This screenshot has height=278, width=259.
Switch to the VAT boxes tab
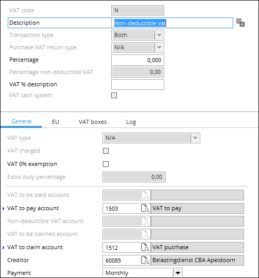click(x=93, y=122)
